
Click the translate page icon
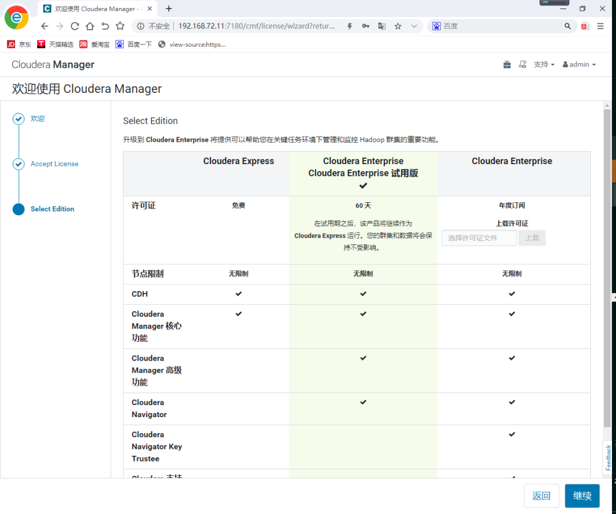coord(382,26)
